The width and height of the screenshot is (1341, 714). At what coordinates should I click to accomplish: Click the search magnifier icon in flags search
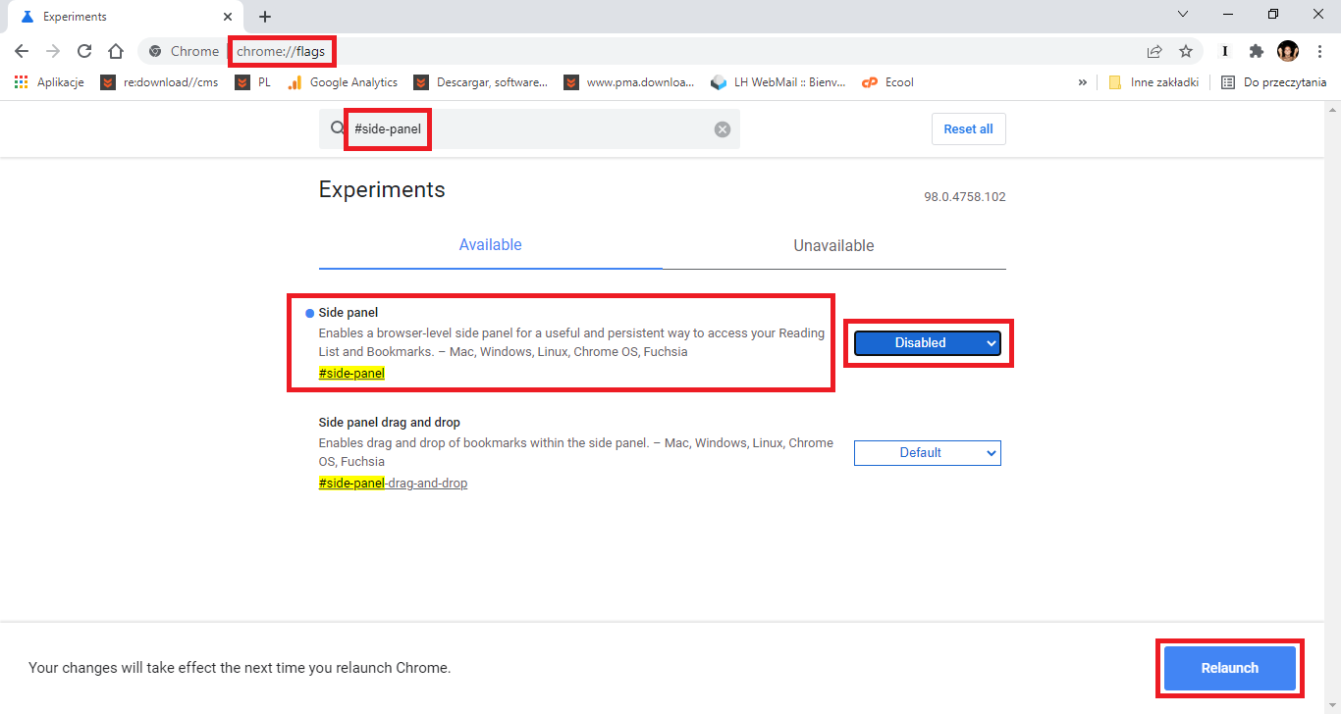coord(338,128)
